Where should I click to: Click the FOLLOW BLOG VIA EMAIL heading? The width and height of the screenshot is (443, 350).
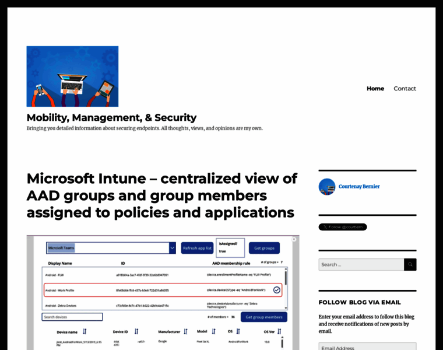tap(360, 302)
